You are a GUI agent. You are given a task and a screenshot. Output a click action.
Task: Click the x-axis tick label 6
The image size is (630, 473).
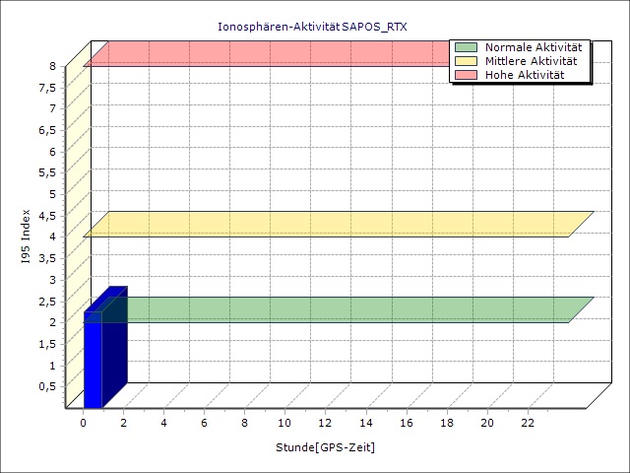[204, 423]
